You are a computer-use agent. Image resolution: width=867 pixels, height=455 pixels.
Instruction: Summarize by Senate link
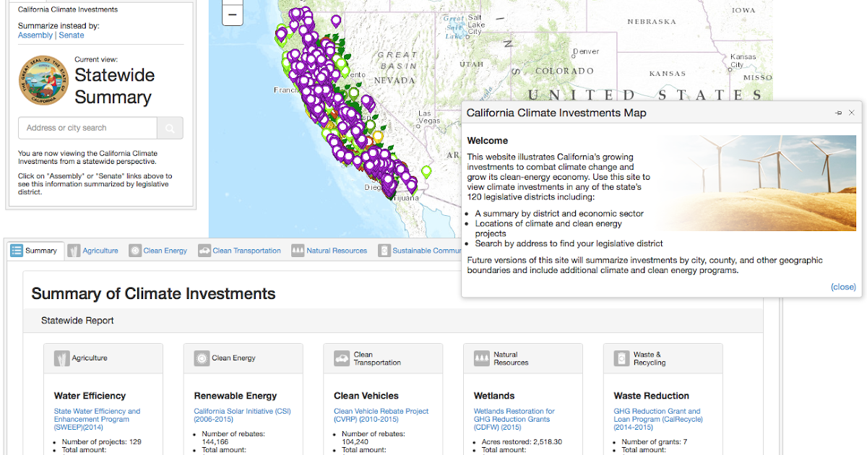(x=72, y=35)
